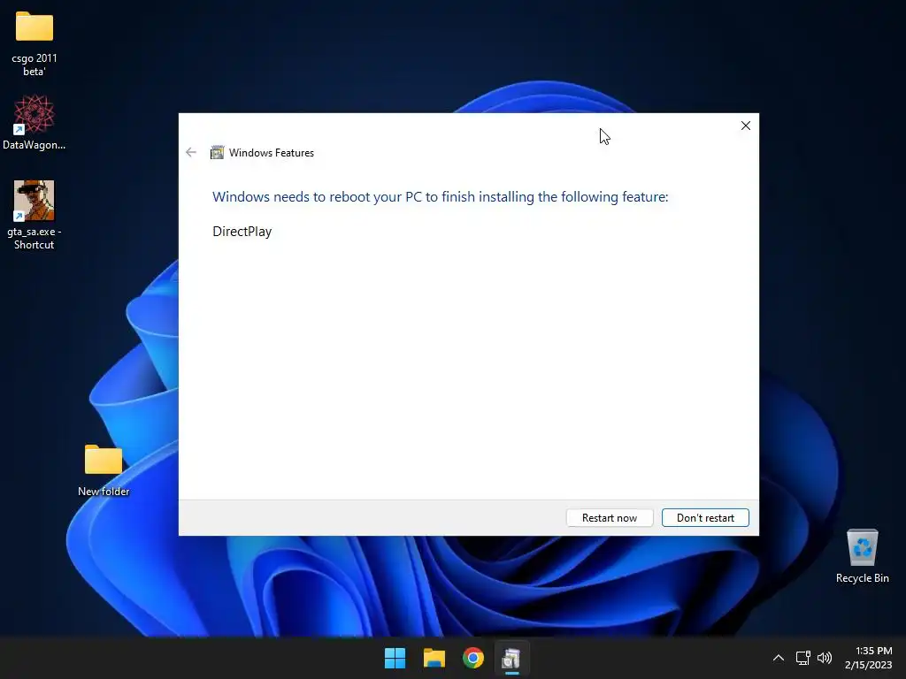Select the Recycle Bin icon
906x679 pixels.
[862, 546]
